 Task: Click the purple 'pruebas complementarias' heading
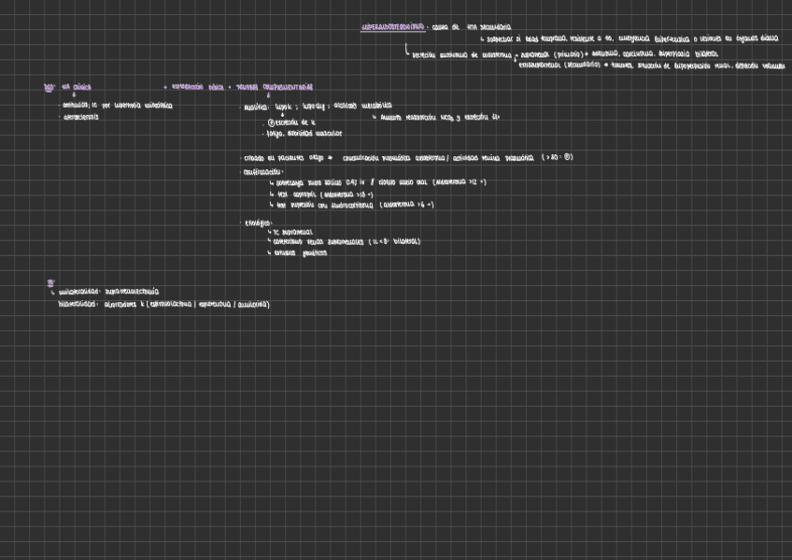274,87
